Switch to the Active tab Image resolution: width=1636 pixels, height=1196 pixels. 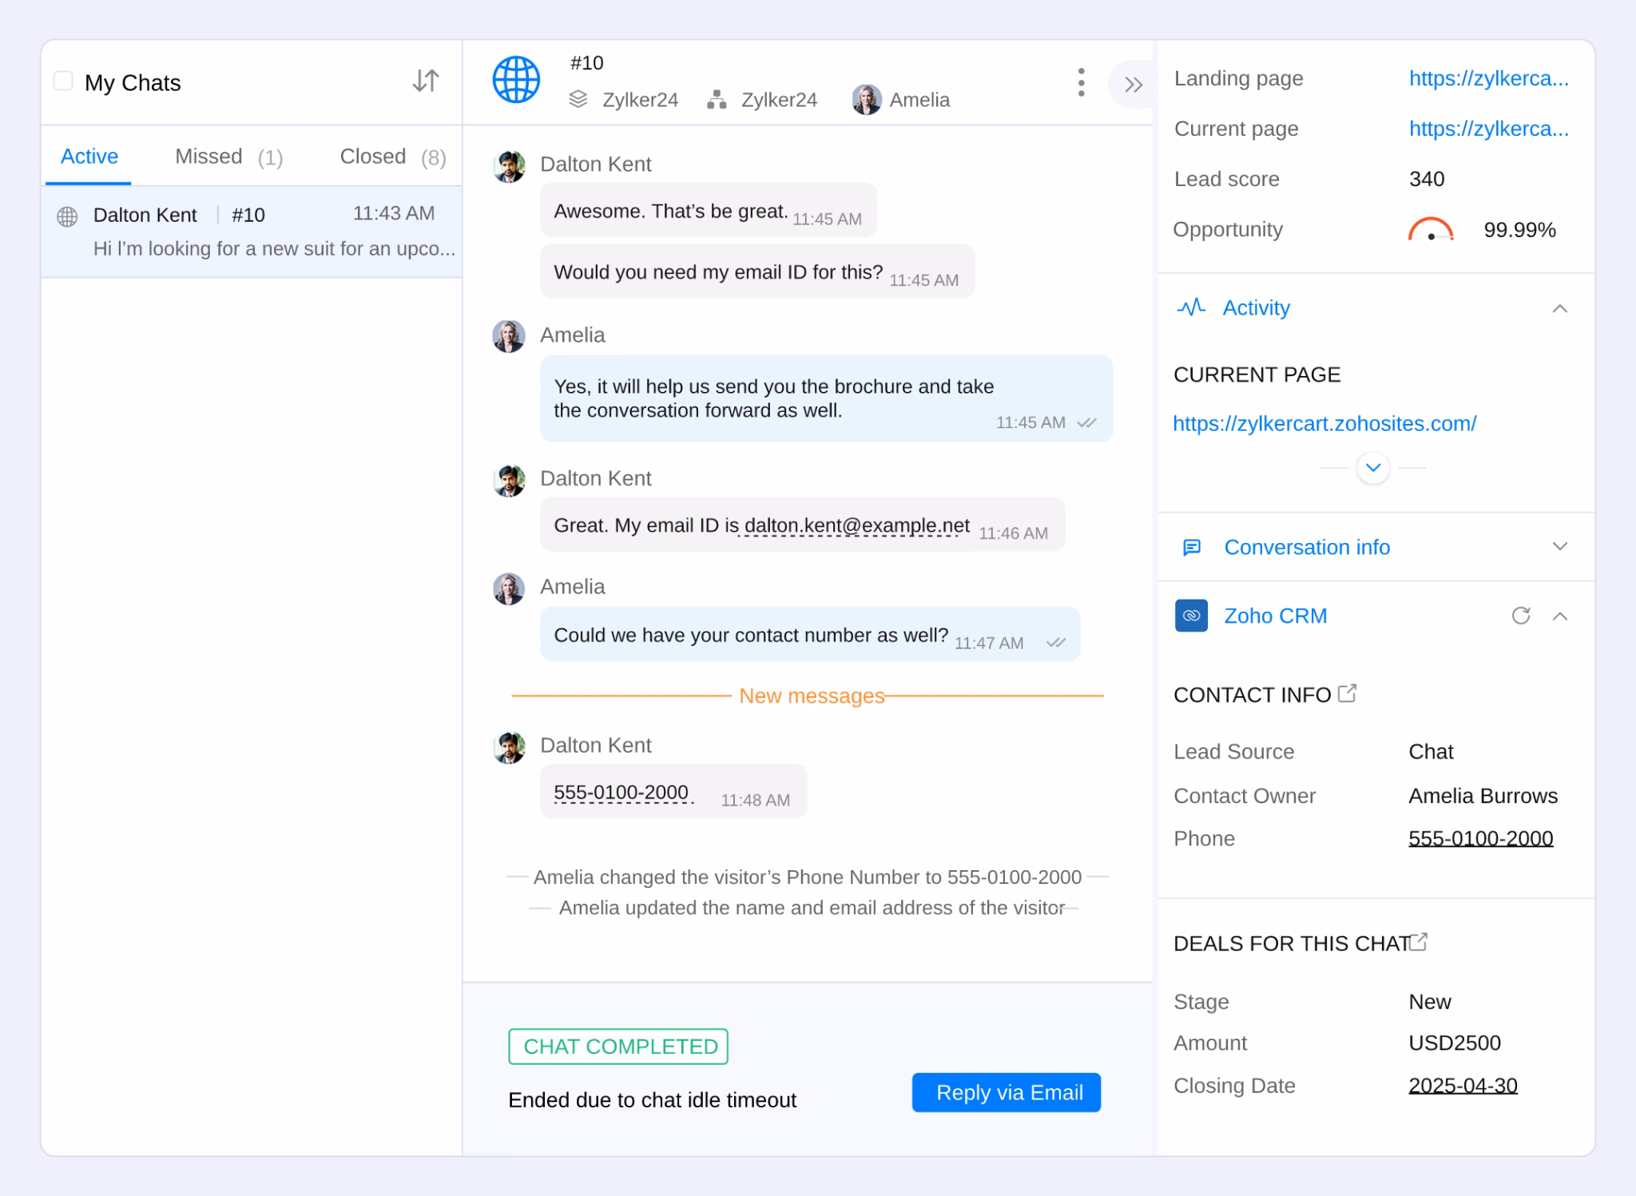tap(89, 156)
